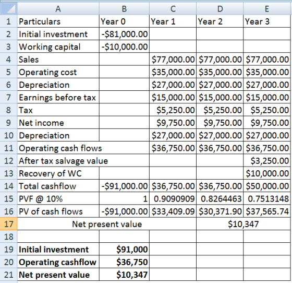
Task: Click the merged 'Net present value' cell in row 17
Action: click(x=107, y=223)
